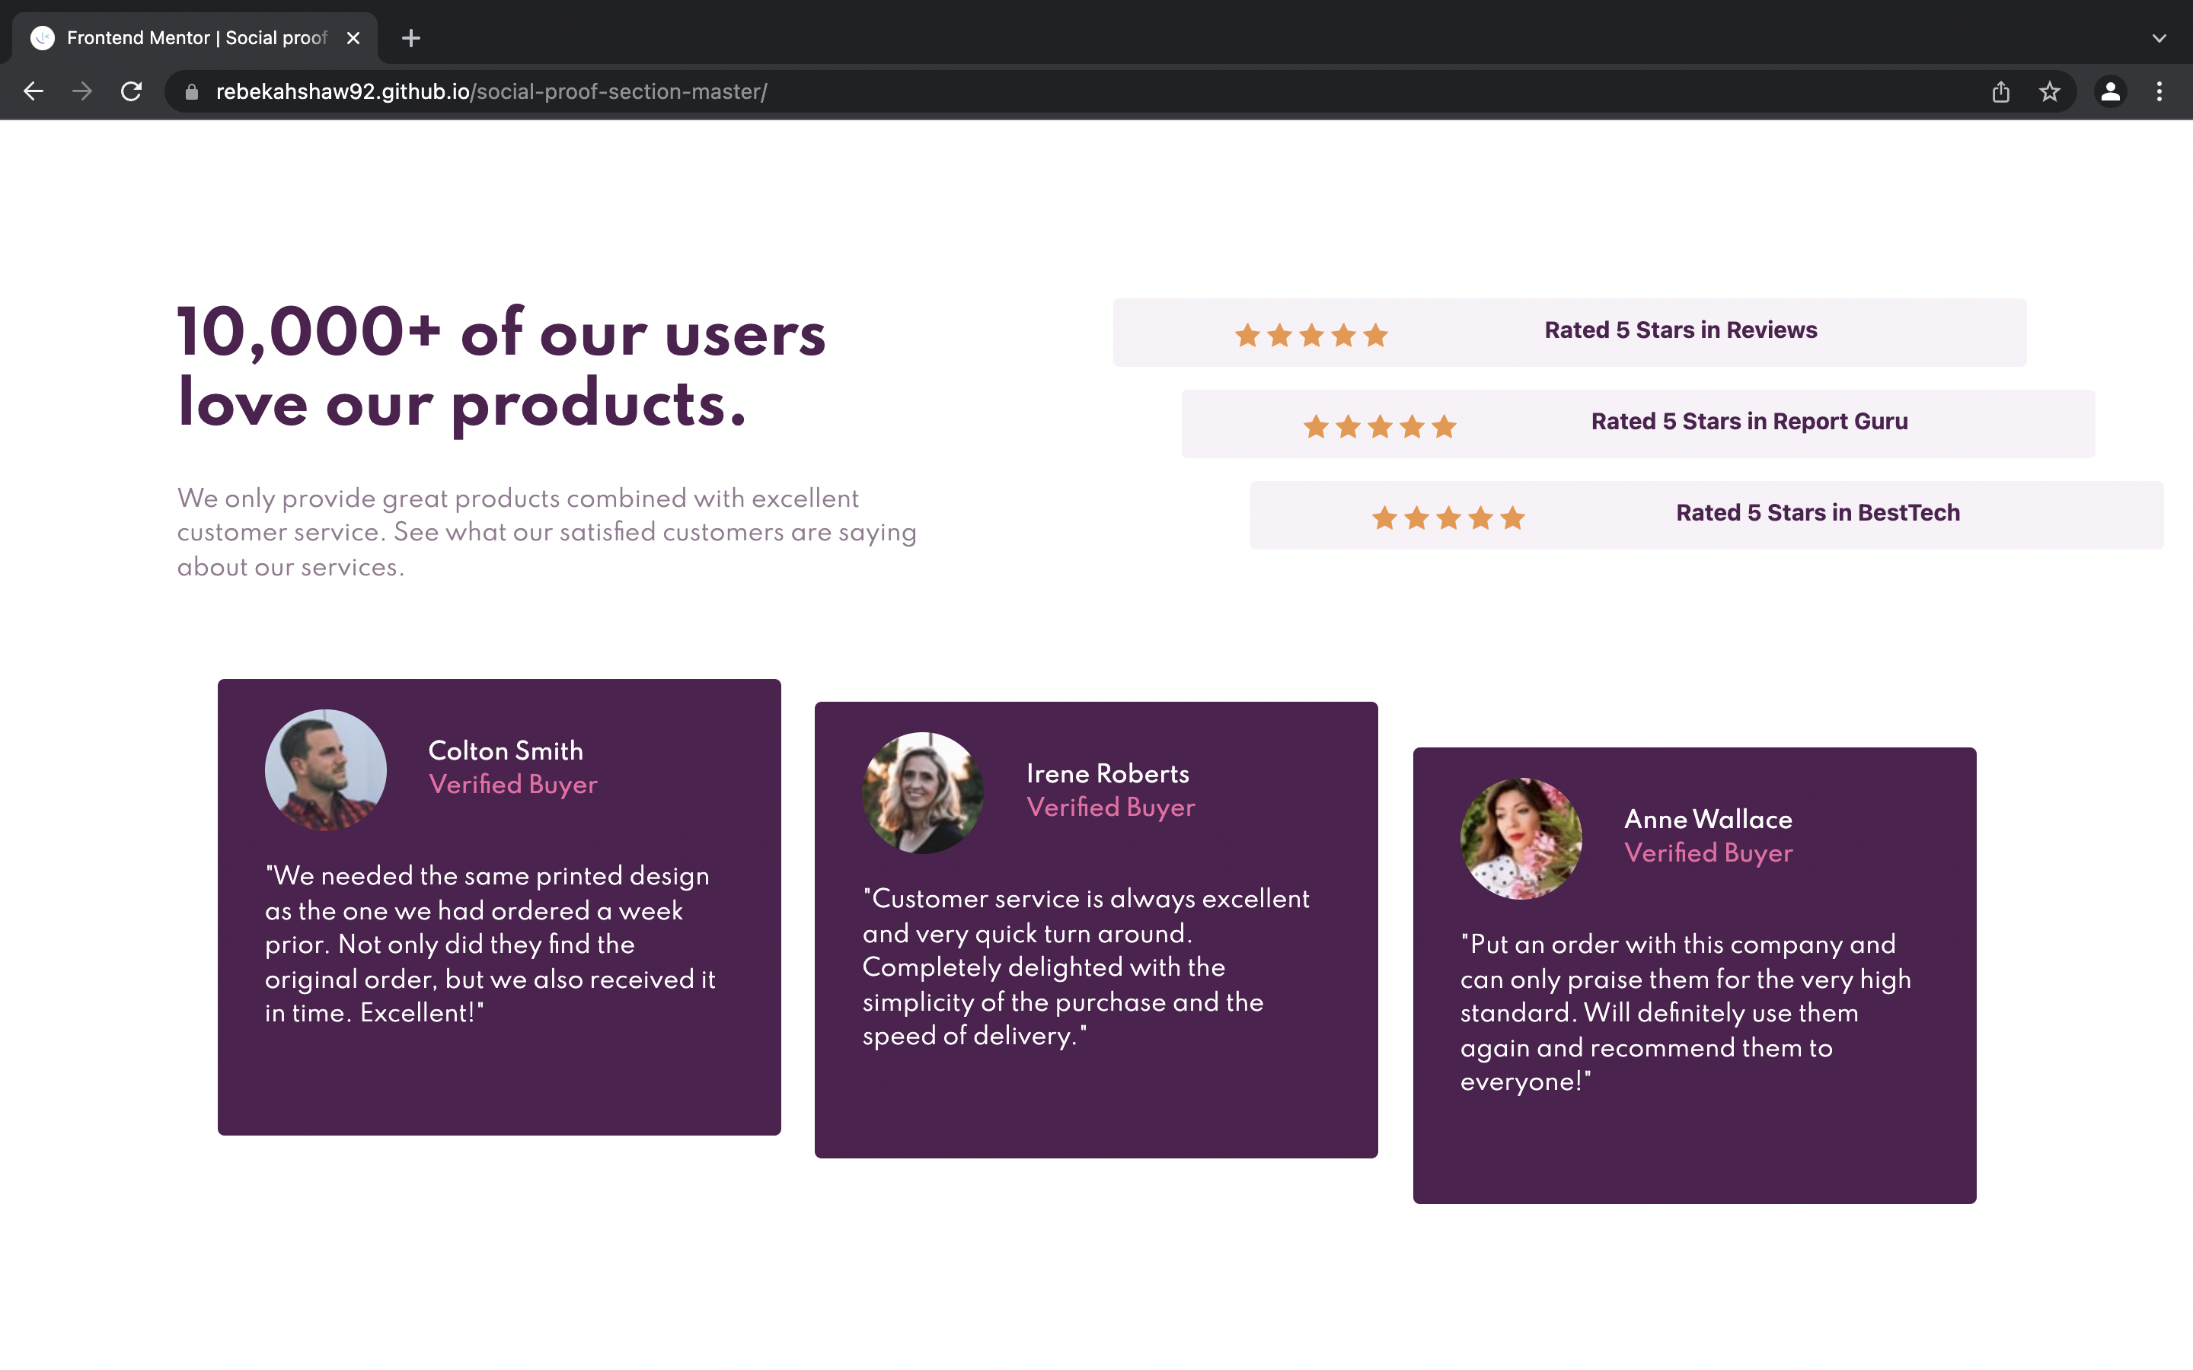Open Chrome's three-dot menu
This screenshot has width=2193, height=1370.
coord(2160,91)
